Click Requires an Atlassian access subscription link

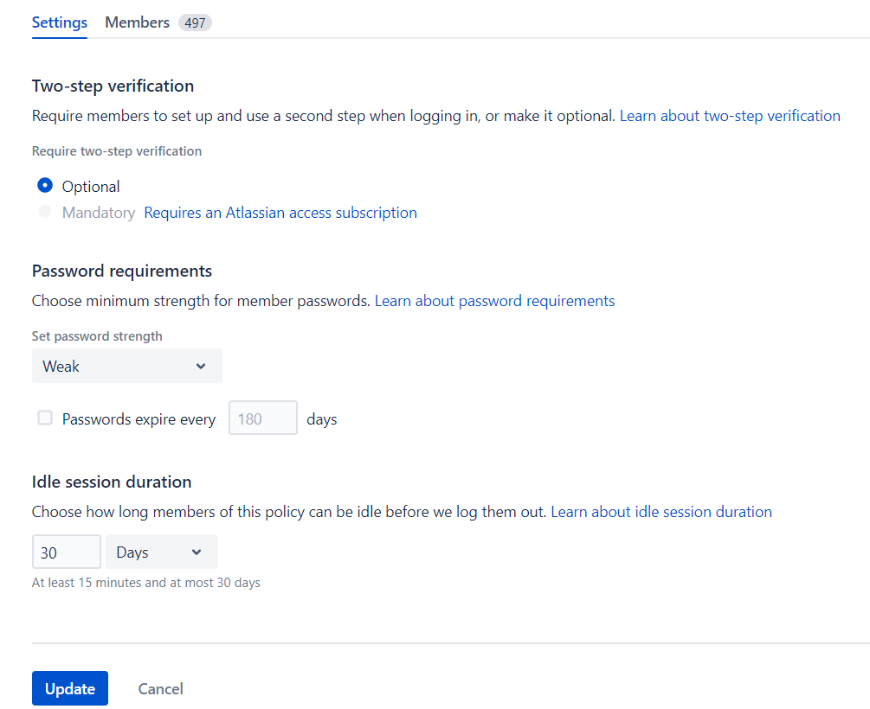point(280,213)
